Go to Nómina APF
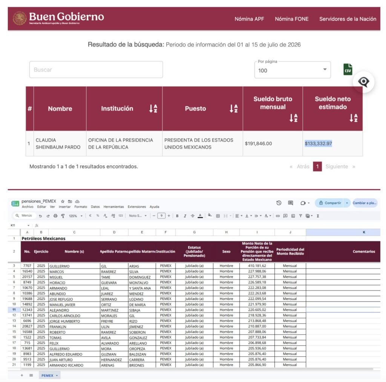 (249, 19)
